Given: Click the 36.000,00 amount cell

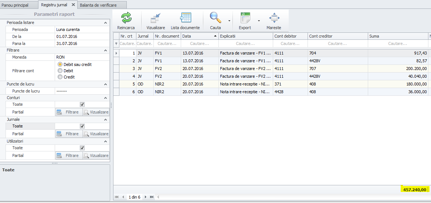Looking at the screenshot, I should [398, 92].
